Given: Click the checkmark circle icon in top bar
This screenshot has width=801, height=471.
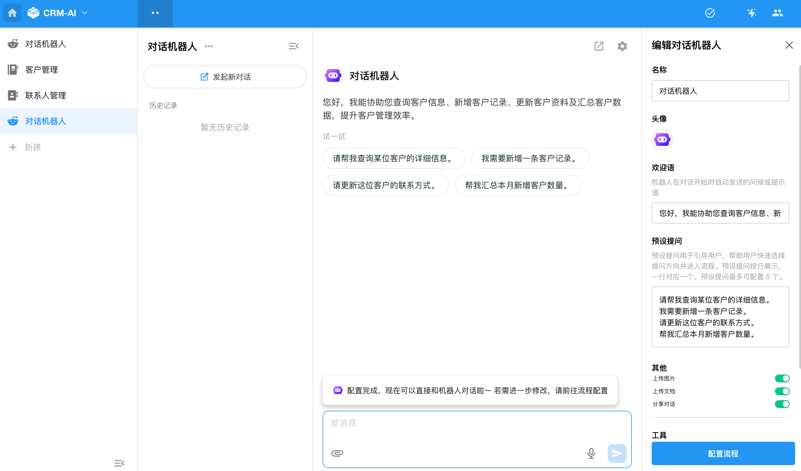Looking at the screenshot, I should tap(710, 13).
